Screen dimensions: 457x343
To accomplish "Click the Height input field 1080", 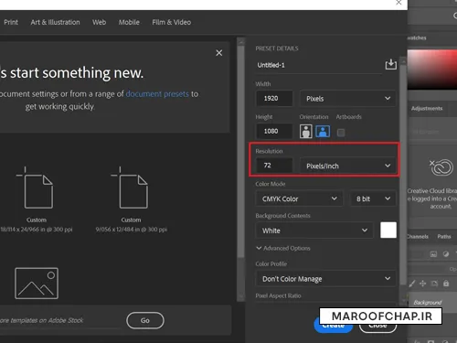I will point(274,131).
